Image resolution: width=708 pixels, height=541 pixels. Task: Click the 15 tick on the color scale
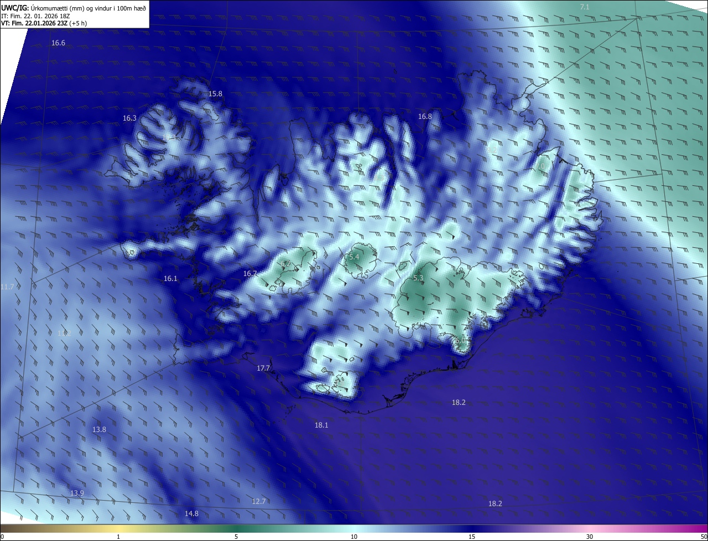click(x=472, y=537)
